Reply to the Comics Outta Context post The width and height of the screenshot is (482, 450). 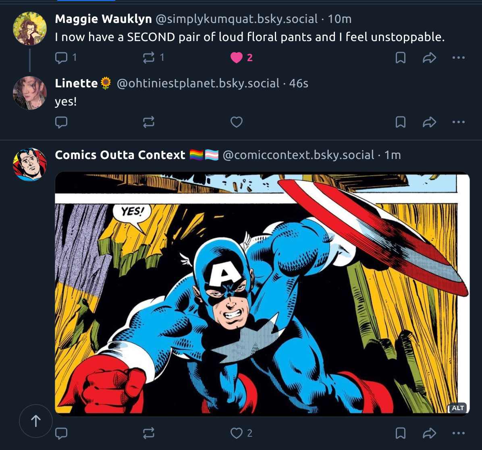tap(61, 433)
